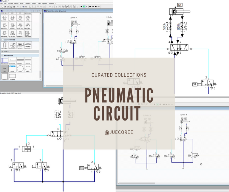The width and height of the screenshot is (229, 192).
Task: Open the View menu
Action: point(39,3)
